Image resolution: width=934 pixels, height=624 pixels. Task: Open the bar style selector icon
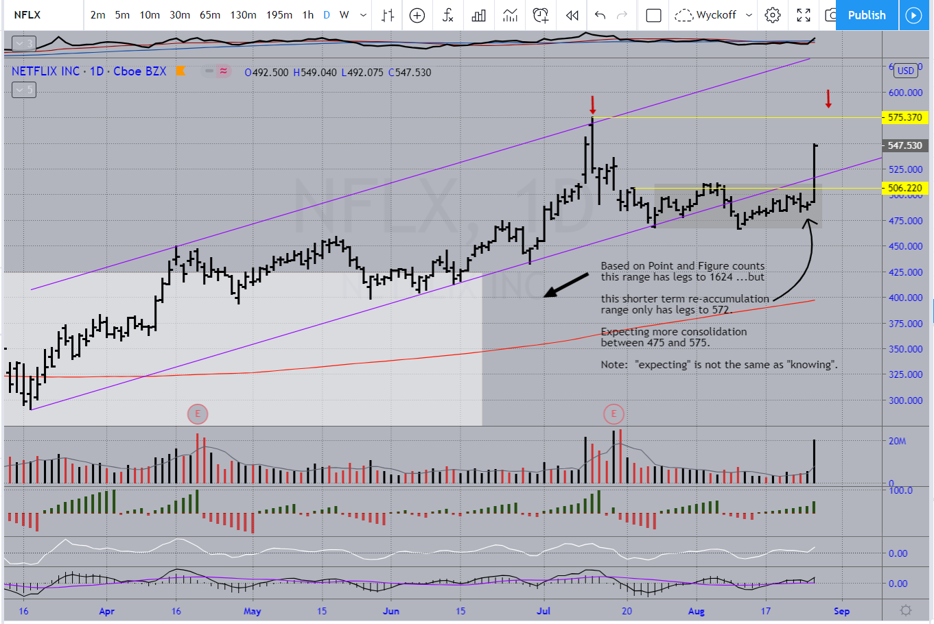pos(388,15)
